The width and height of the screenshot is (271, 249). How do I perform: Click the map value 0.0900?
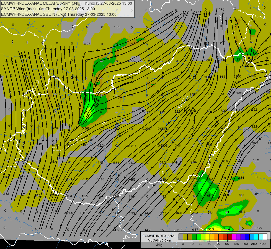238,93
